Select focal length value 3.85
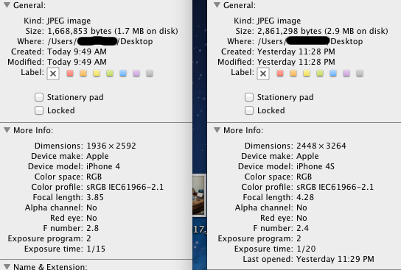The width and height of the screenshot is (401, 270). click(95, 197)
